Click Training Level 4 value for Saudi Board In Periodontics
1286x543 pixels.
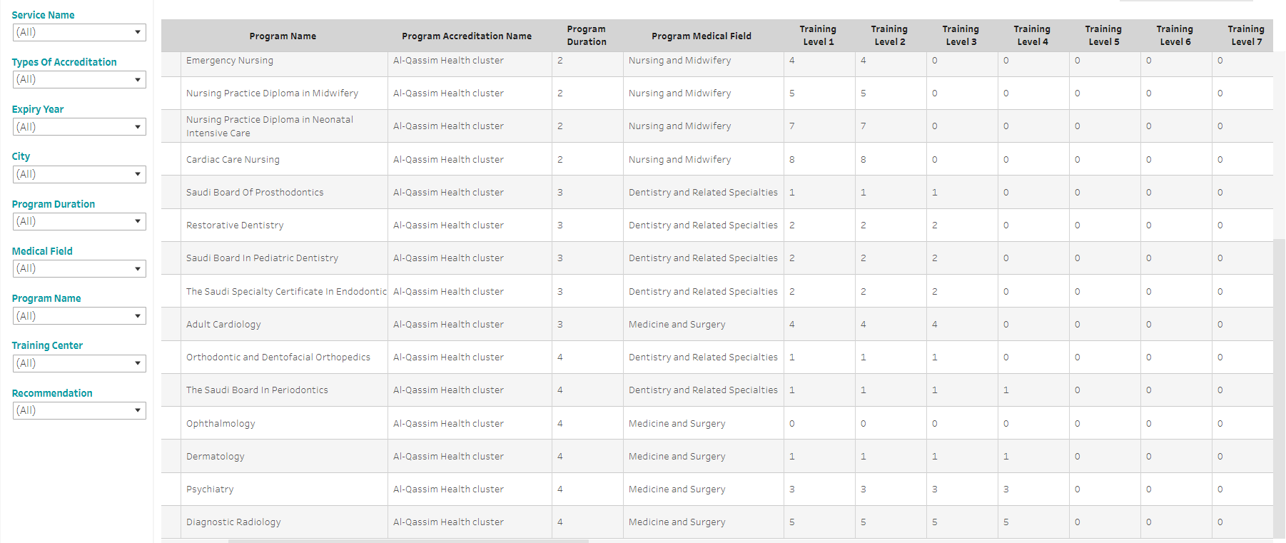pos(1006,390)
